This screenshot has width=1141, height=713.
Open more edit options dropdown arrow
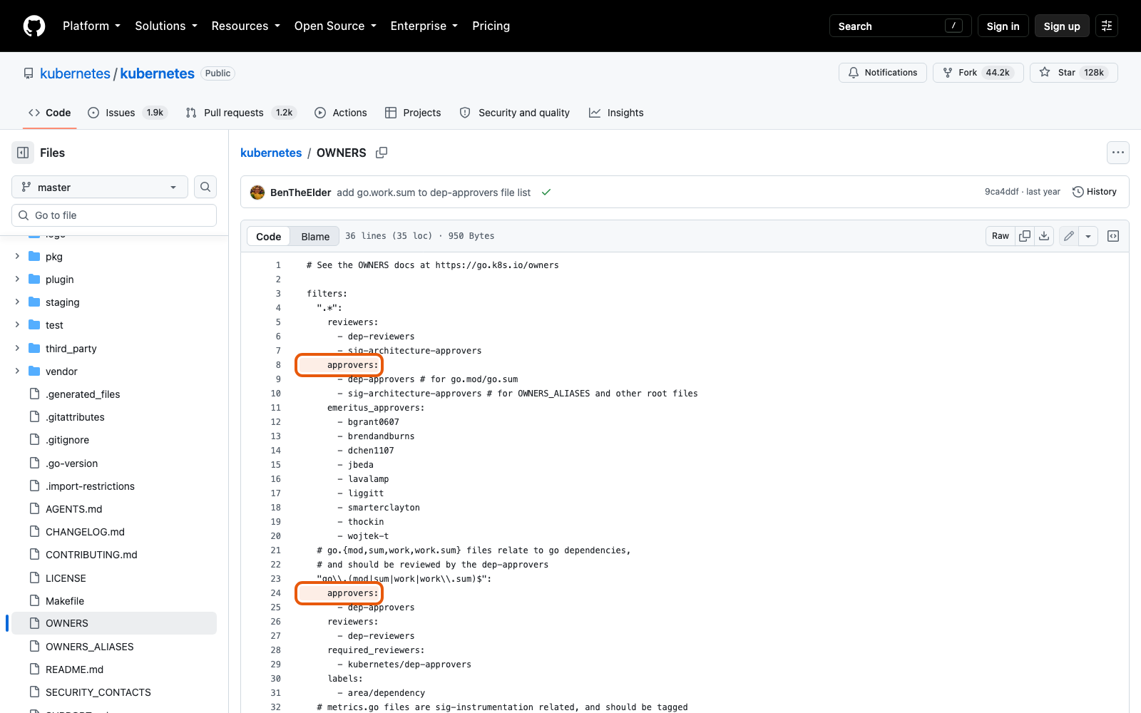1088,236
